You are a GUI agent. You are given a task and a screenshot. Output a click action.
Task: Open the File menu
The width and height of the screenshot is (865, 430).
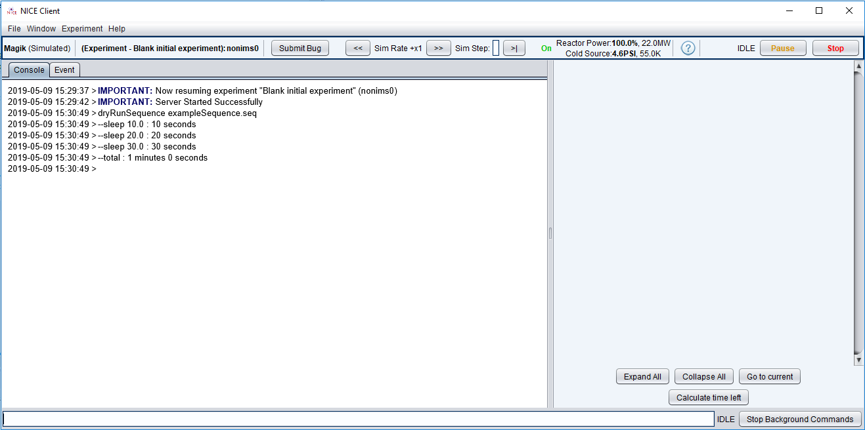[14, 29]
